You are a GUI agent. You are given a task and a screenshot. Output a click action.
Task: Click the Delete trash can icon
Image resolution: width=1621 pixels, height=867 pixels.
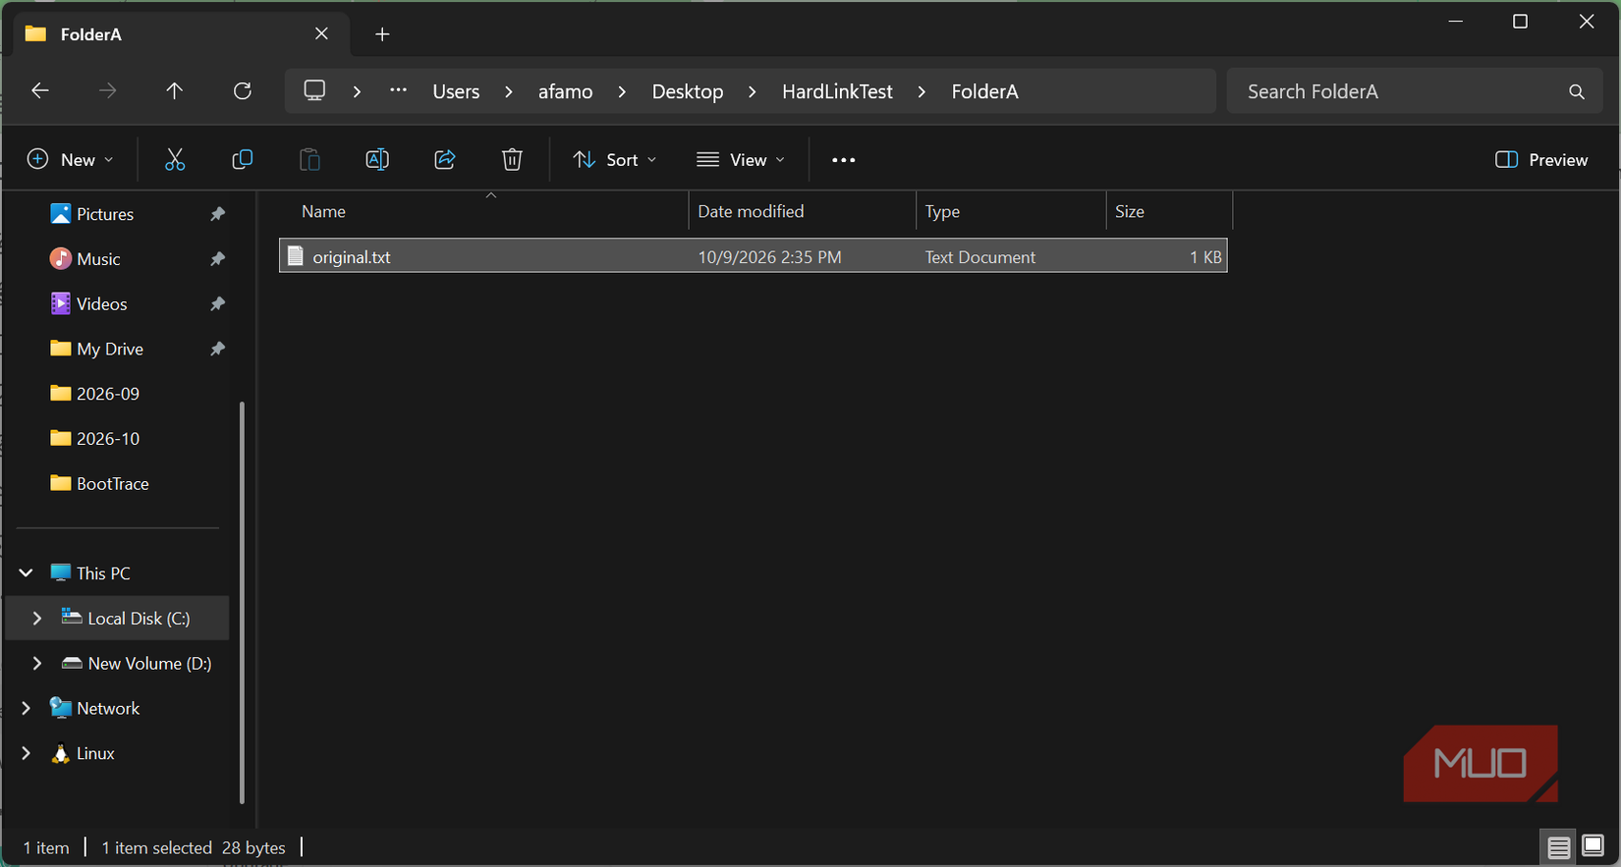512,160
